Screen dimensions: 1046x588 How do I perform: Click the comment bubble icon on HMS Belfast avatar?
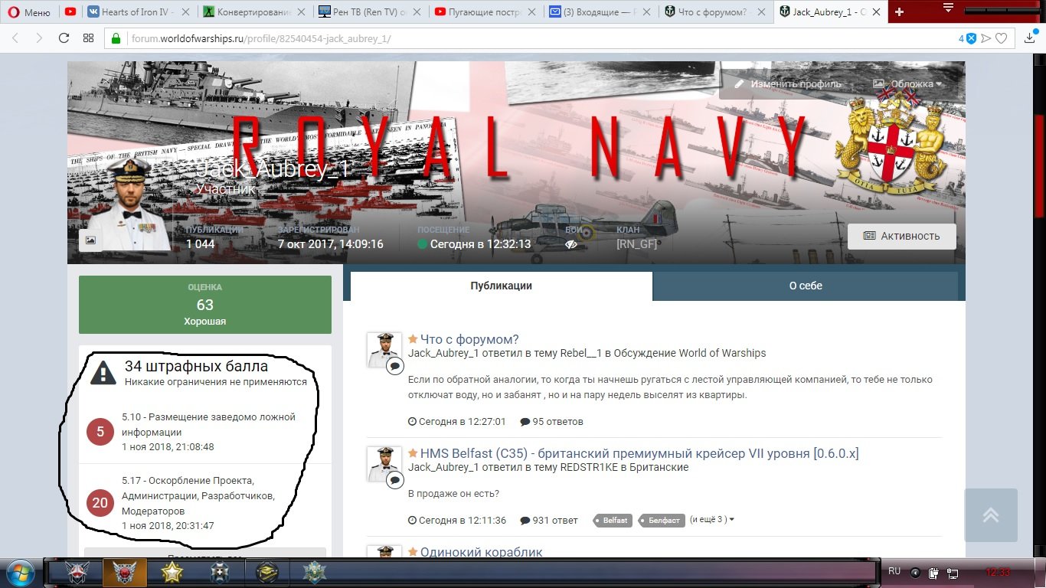click(394, 480)
